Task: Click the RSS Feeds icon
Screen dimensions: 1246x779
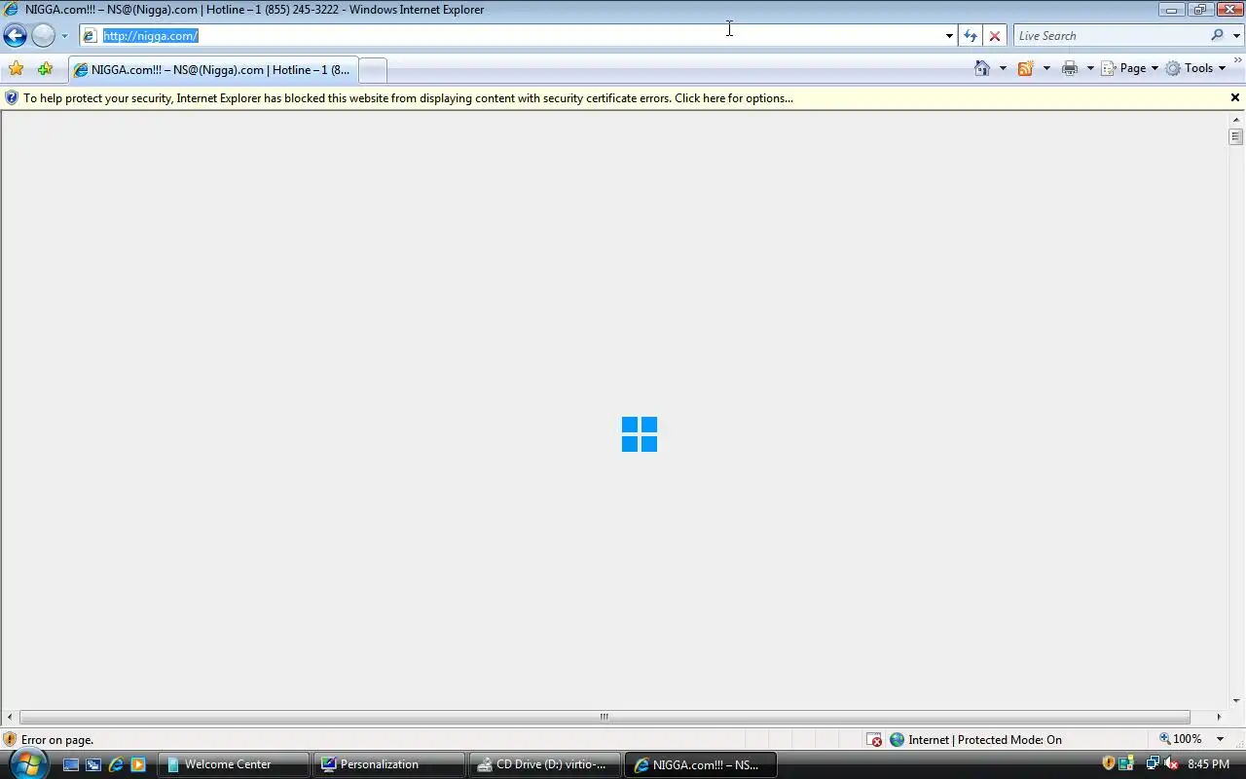Action: (x=1025, y=68)
